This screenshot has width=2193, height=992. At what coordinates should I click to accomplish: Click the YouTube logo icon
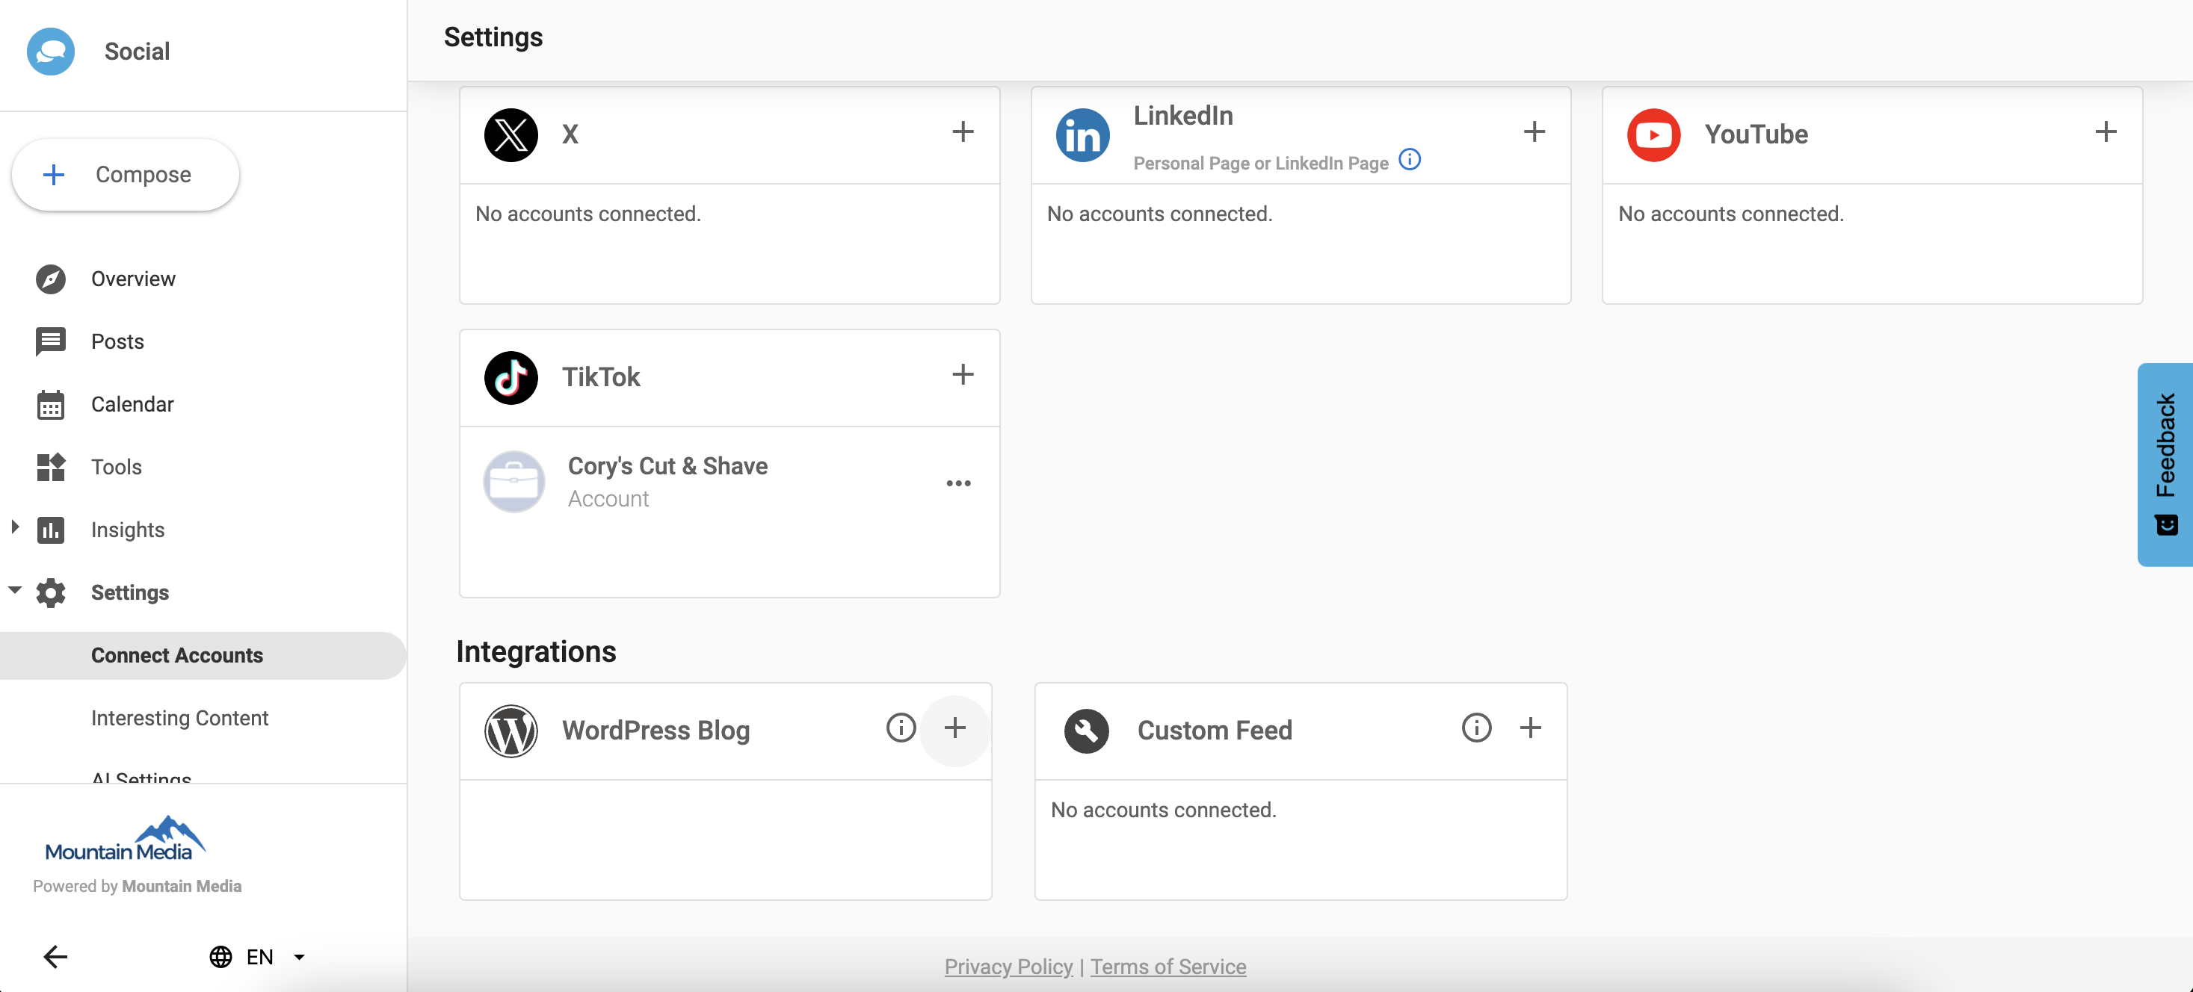(1653, 134)
